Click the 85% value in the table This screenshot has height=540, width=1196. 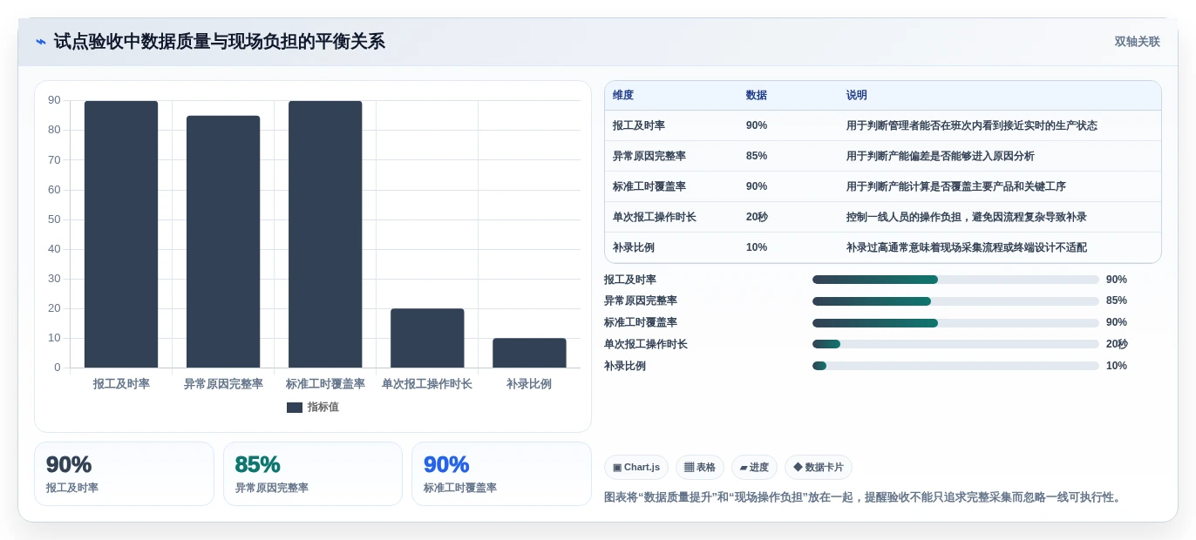click(757, 156)
